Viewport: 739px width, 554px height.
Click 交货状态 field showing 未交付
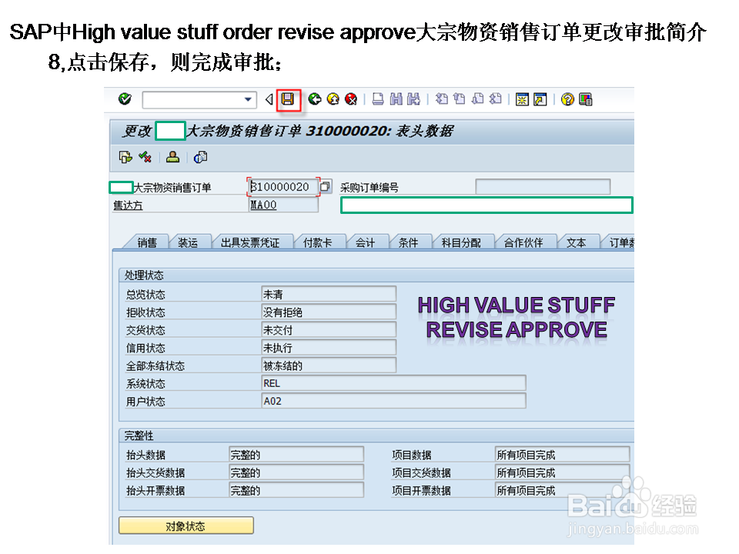coord(329,330)
